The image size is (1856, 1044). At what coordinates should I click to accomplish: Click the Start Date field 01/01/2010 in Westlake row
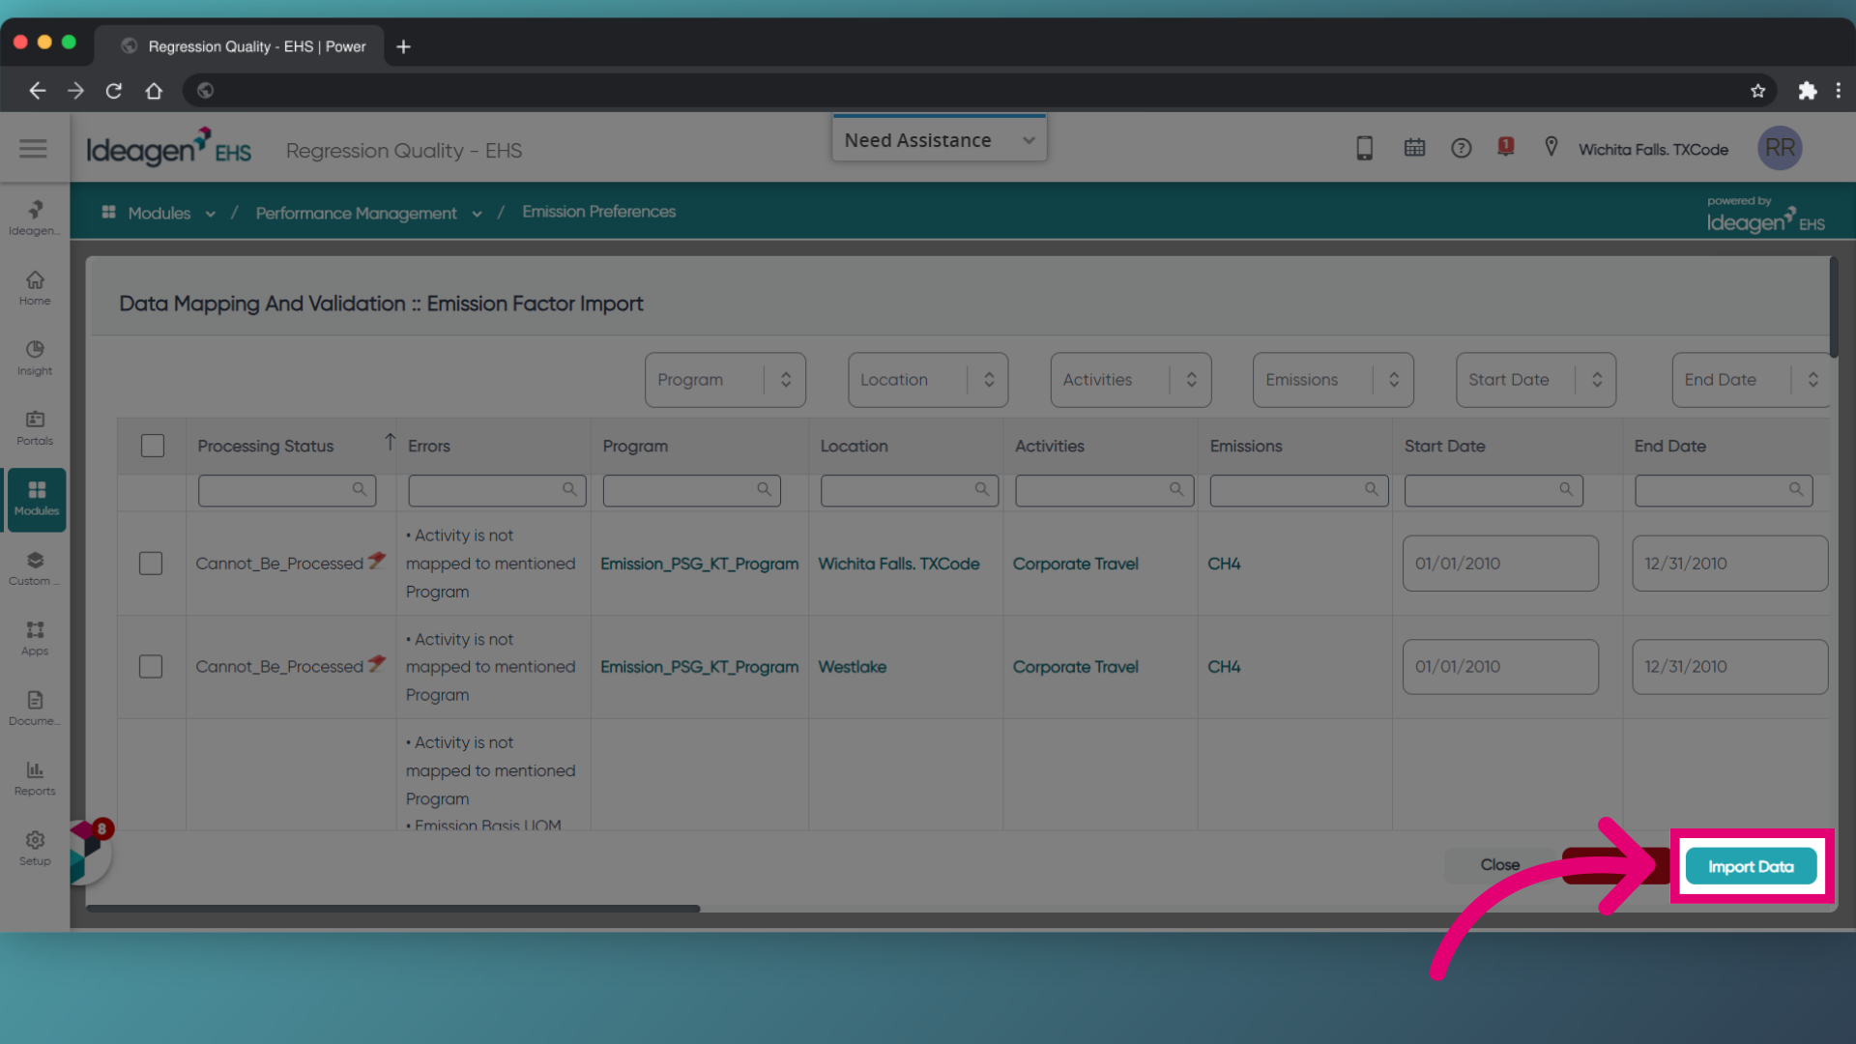[x=1500, y=667]
